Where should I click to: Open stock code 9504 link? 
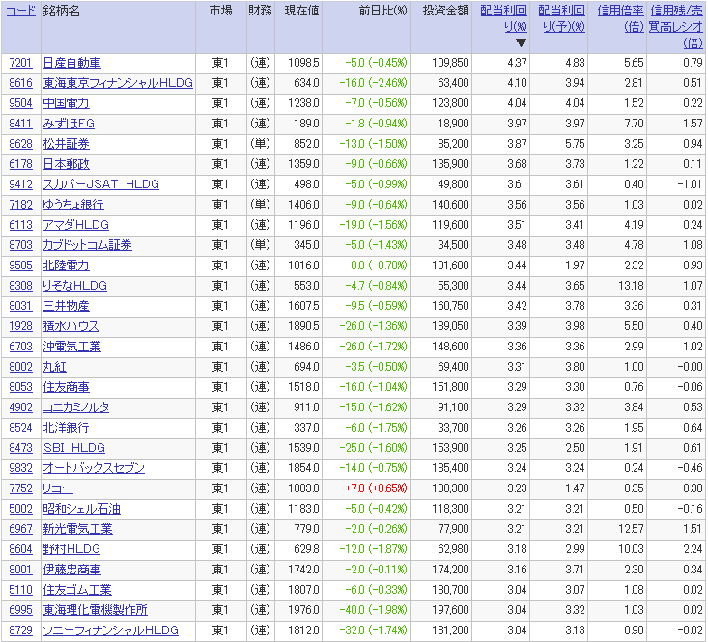tap(21, 103)
